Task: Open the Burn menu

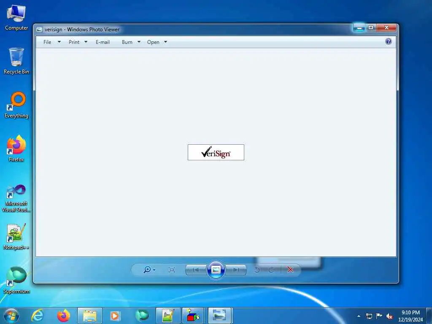Action: (x=127, y=42)
